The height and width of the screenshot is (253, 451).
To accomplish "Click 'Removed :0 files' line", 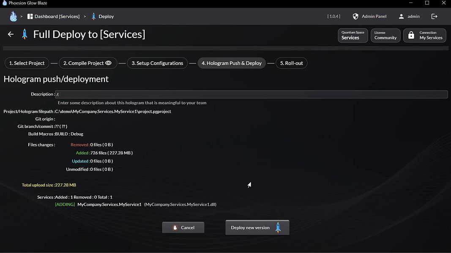I will (92, 145).
